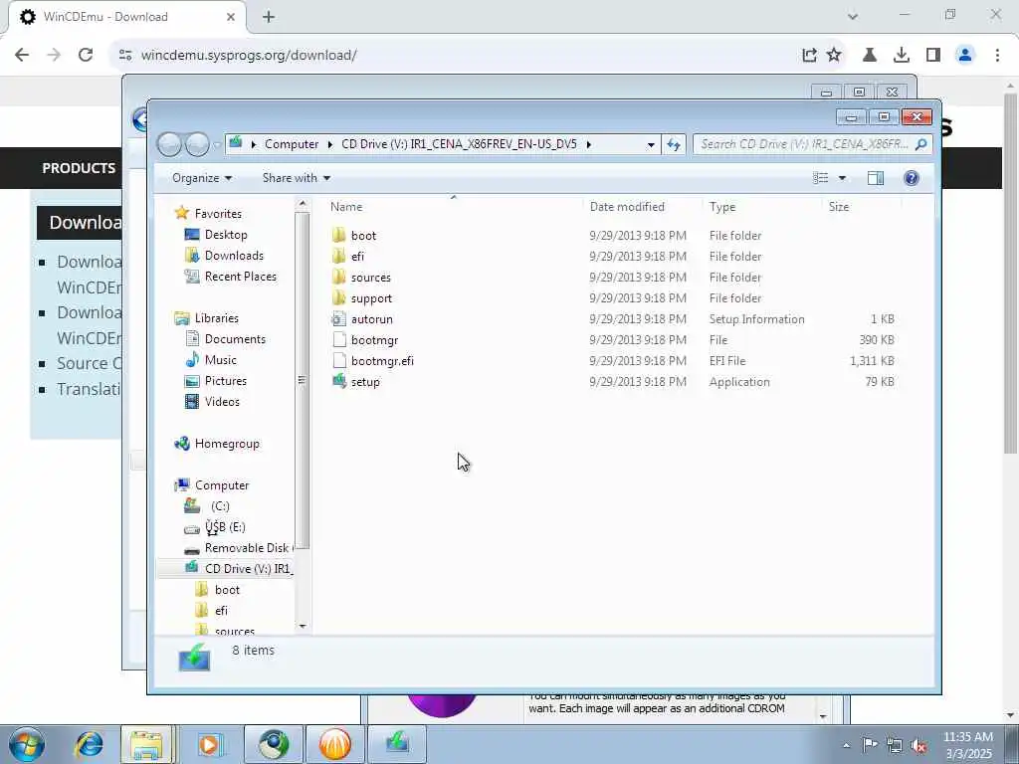Open Chrome downloads icon
This screenshot has height=764, width=1019.
tap(902, 56)
